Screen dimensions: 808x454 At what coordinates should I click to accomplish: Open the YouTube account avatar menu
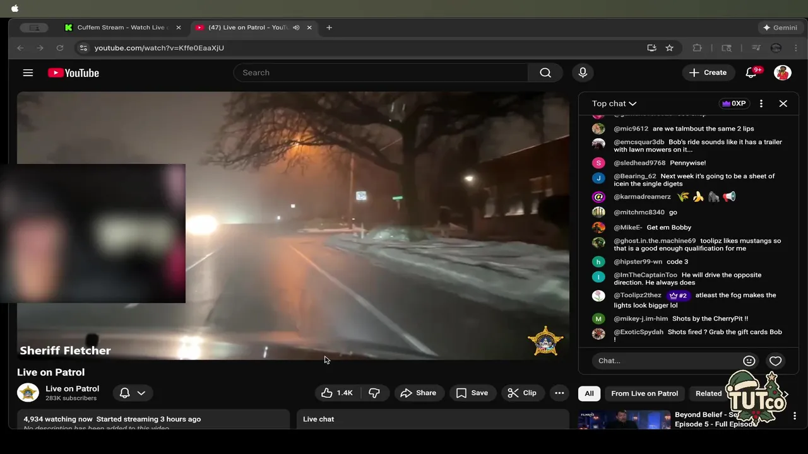click(x=783, y=73)
